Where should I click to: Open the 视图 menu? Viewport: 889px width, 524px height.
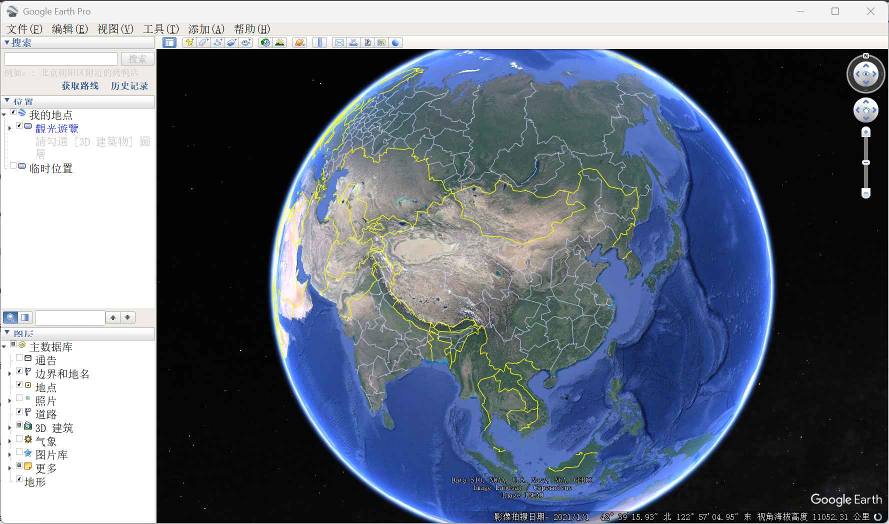[114, 29]
